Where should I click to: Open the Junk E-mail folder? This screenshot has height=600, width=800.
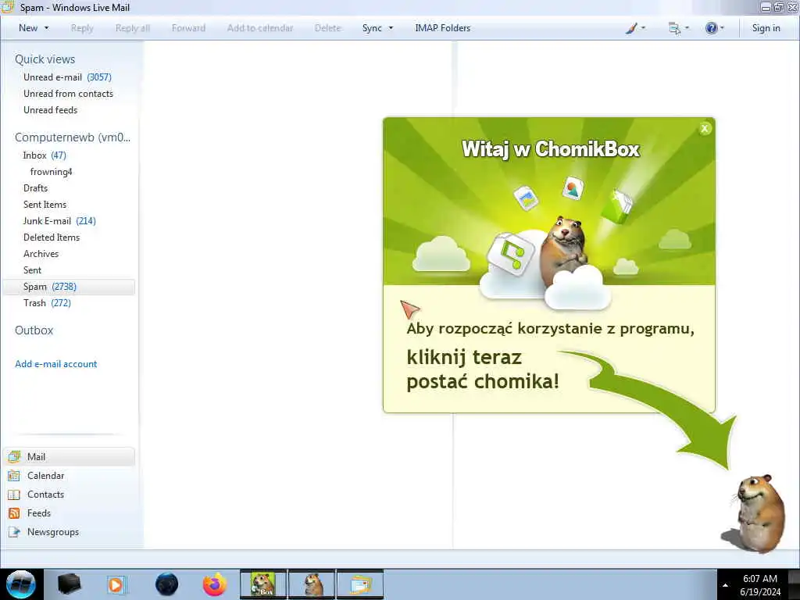point(59,221)
